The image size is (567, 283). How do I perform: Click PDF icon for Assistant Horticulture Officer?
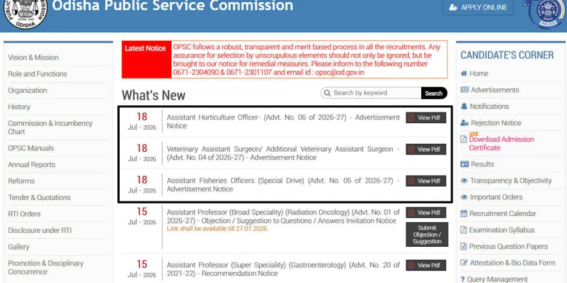click(x=411, y=118)
